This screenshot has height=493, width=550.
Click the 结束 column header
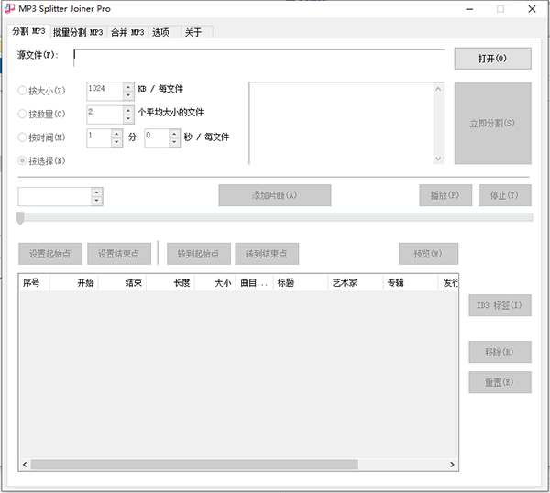pos(122,282)
